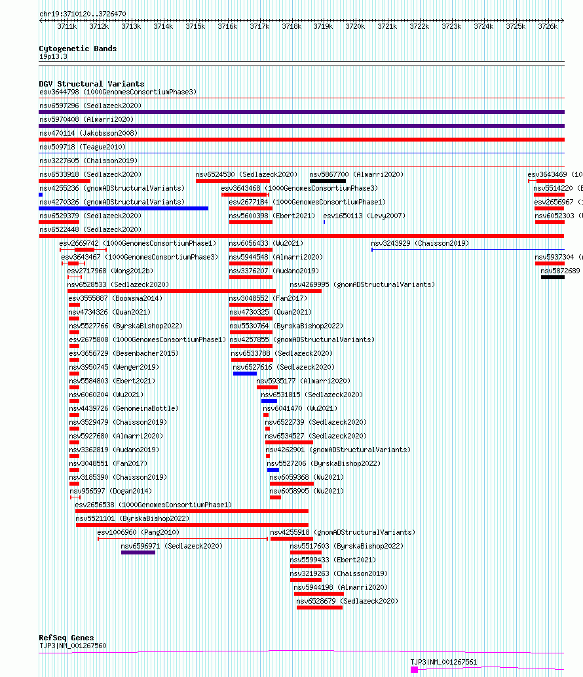Click nsv6041470 (Wu2021) label
Screen dimensions: 583x677
click(300, 410)
